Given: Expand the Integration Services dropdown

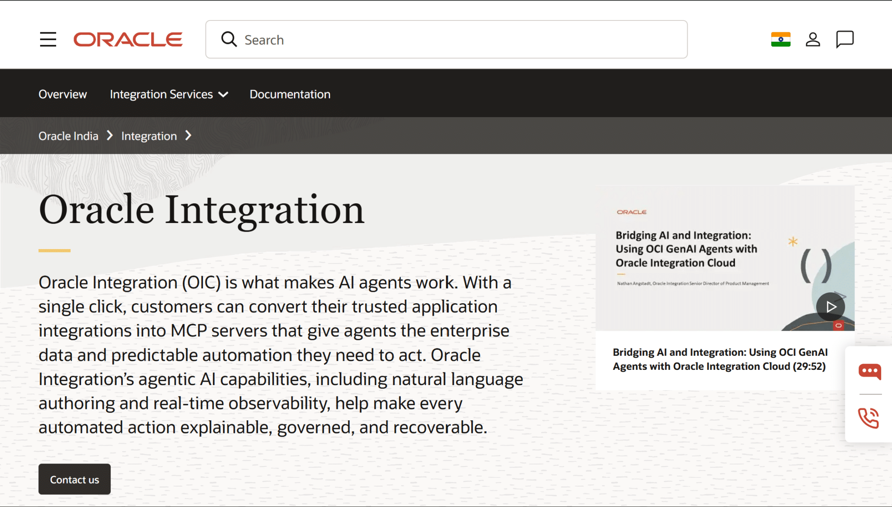Looking at the screenshot, I should pos(169,94).
